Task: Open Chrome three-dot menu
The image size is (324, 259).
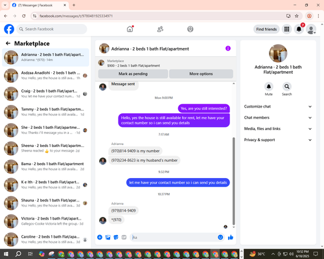Action: [x=318, y=16]
